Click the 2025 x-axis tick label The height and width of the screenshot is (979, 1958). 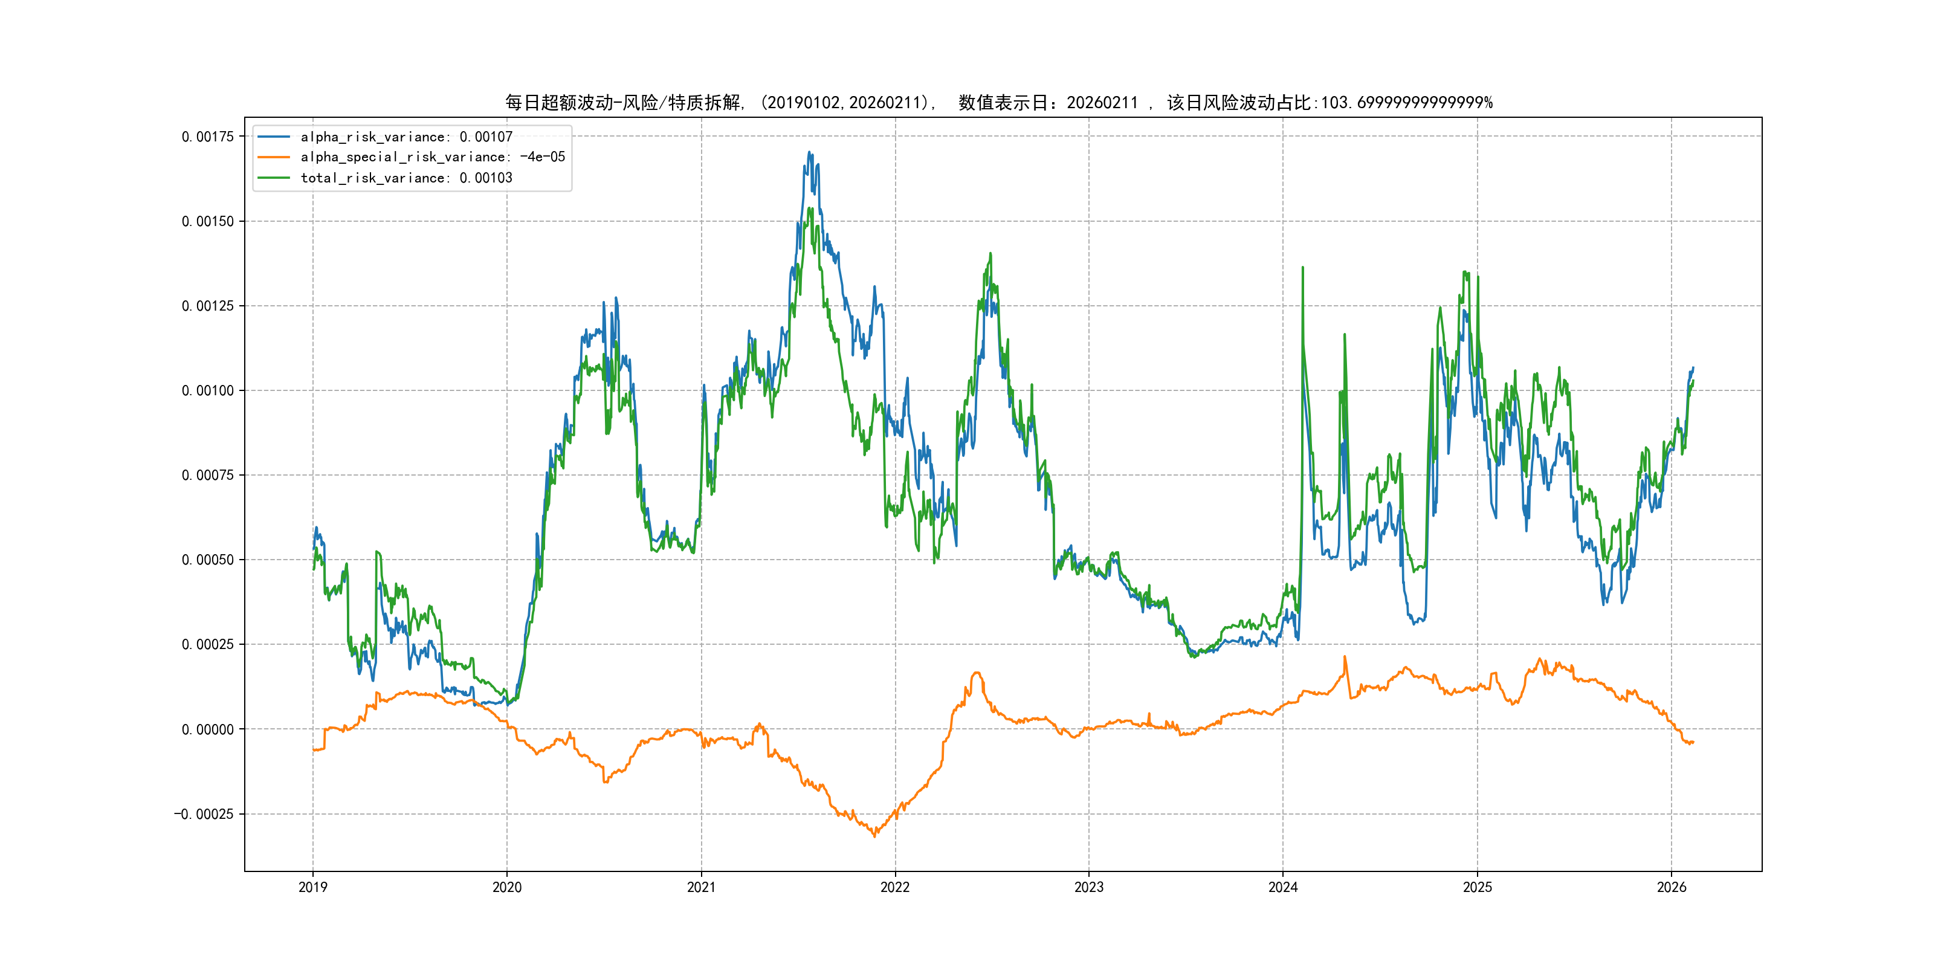(x=1478, y=887)
